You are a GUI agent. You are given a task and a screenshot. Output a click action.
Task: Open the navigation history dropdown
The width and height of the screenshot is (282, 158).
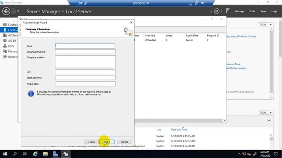coord(18,11)
